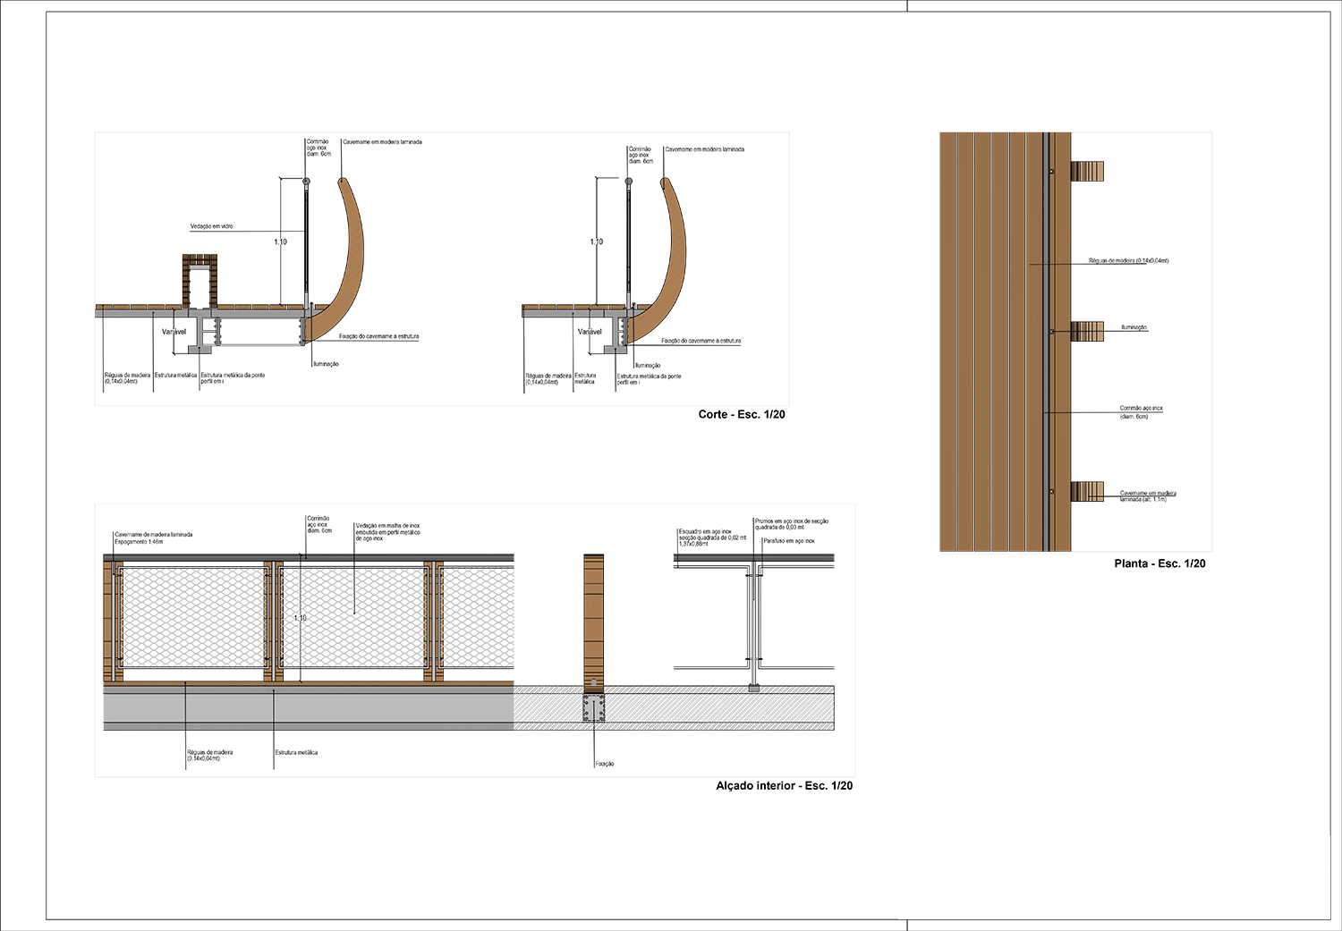Click the brick-patterned wooden box in left section
The height and width of the screenshot is (931, 1342).
[x=200, y=280]
